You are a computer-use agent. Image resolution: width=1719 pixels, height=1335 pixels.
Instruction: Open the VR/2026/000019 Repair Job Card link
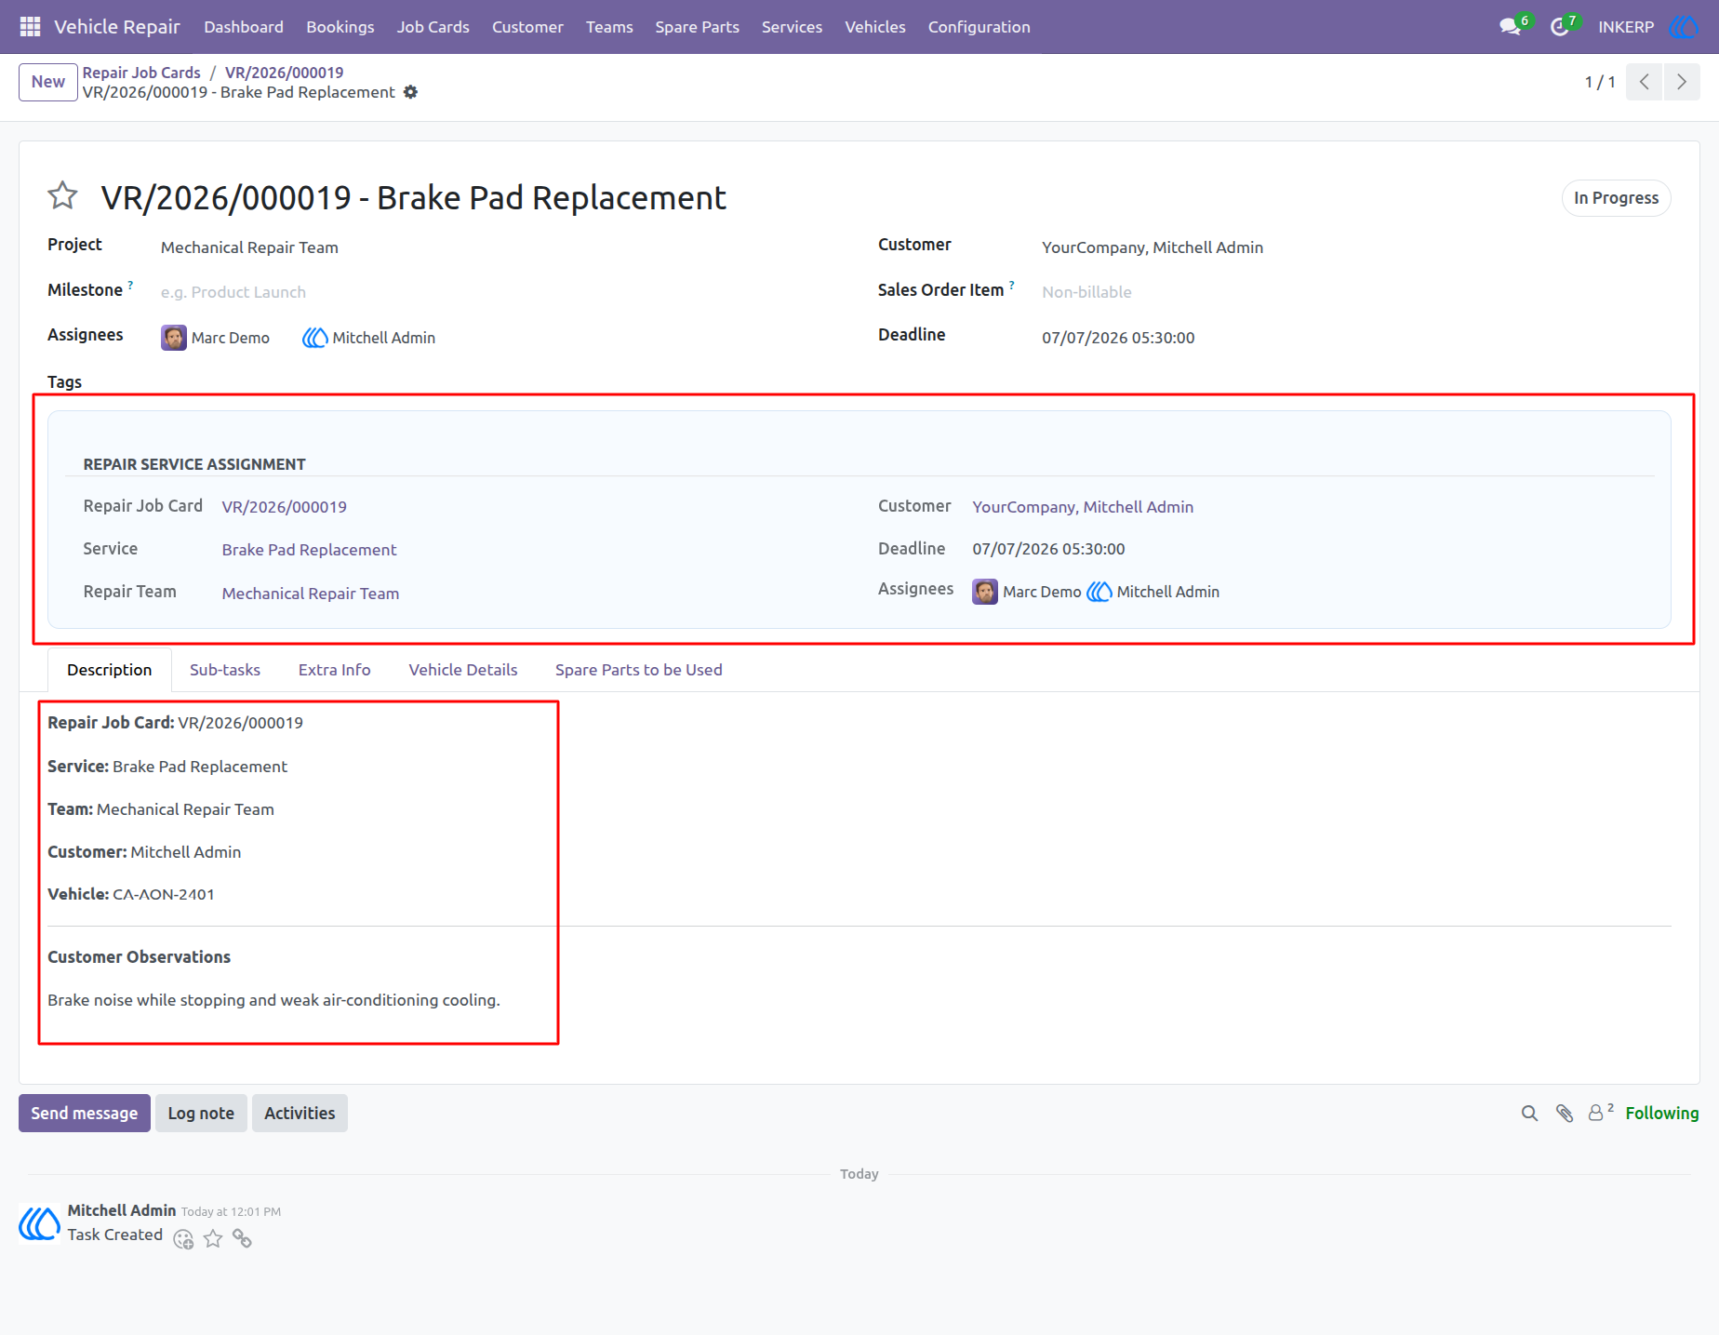coord(285,507)
